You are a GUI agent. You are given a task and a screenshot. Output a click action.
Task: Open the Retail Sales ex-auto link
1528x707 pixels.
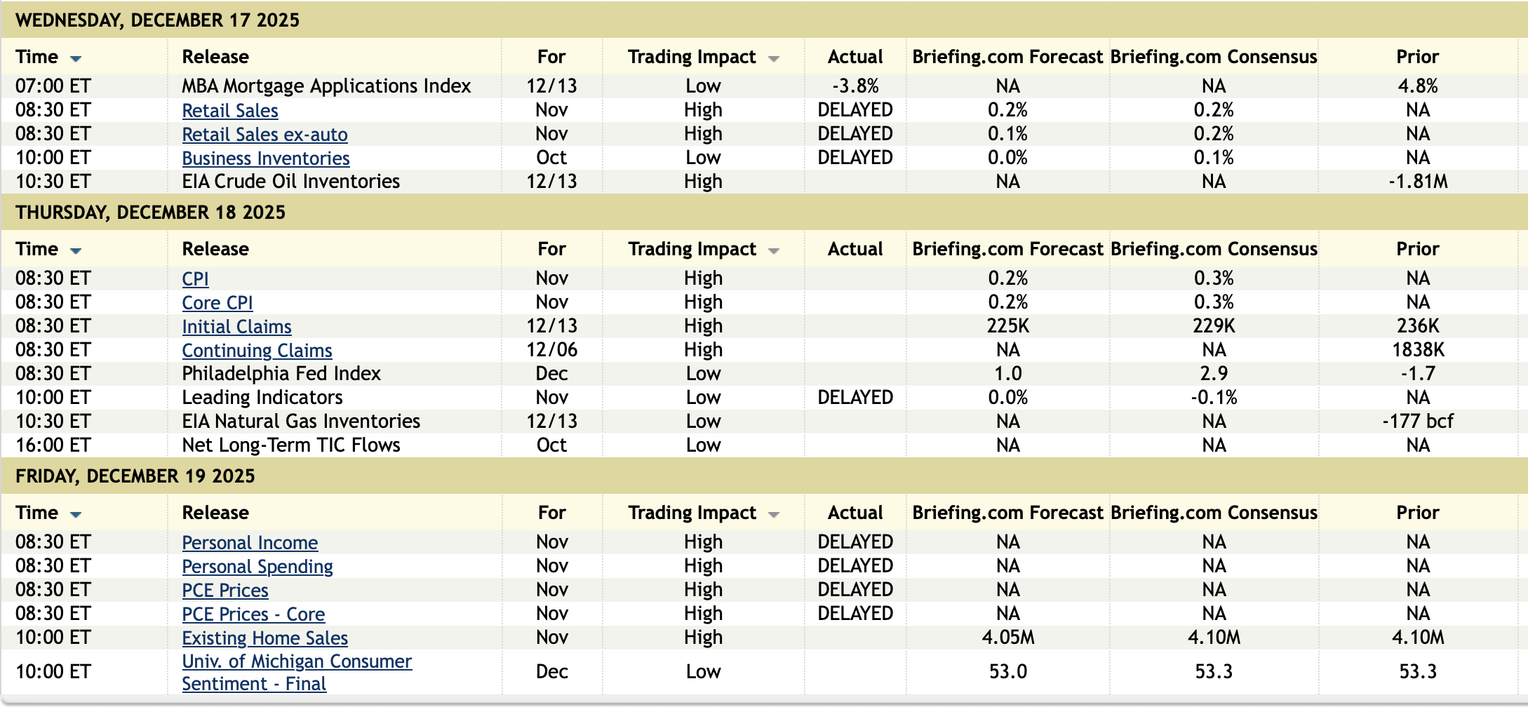click(264, 135)
